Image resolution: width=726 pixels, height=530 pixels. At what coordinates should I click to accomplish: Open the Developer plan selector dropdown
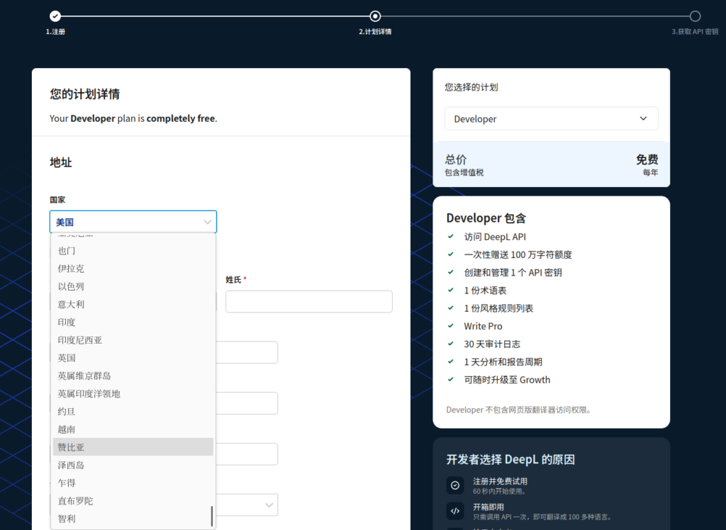[551, 118]
